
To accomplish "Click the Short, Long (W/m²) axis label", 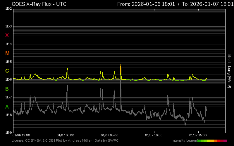I will (x=229, y=71).
